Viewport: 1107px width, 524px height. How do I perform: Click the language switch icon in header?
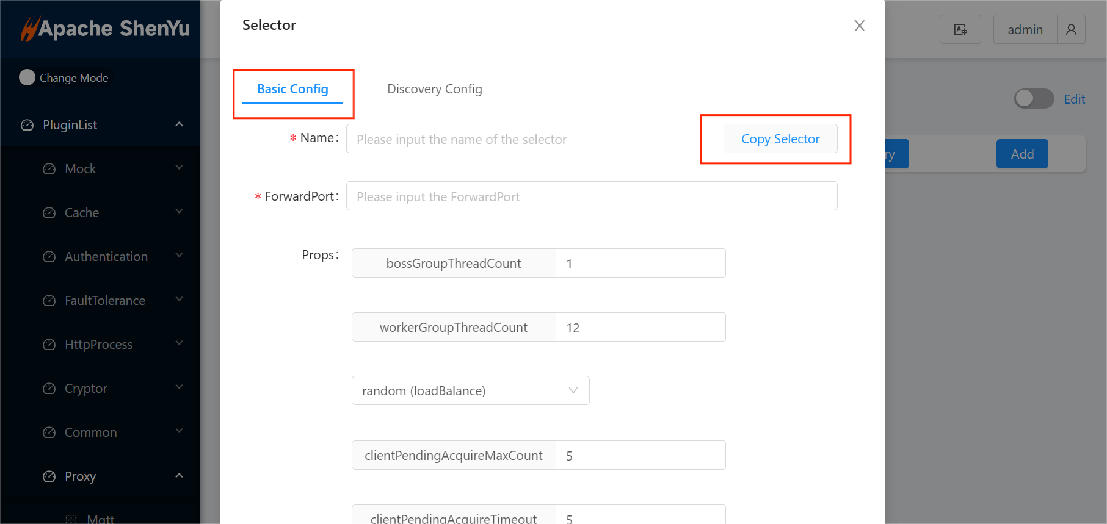(x=960, y=29)
